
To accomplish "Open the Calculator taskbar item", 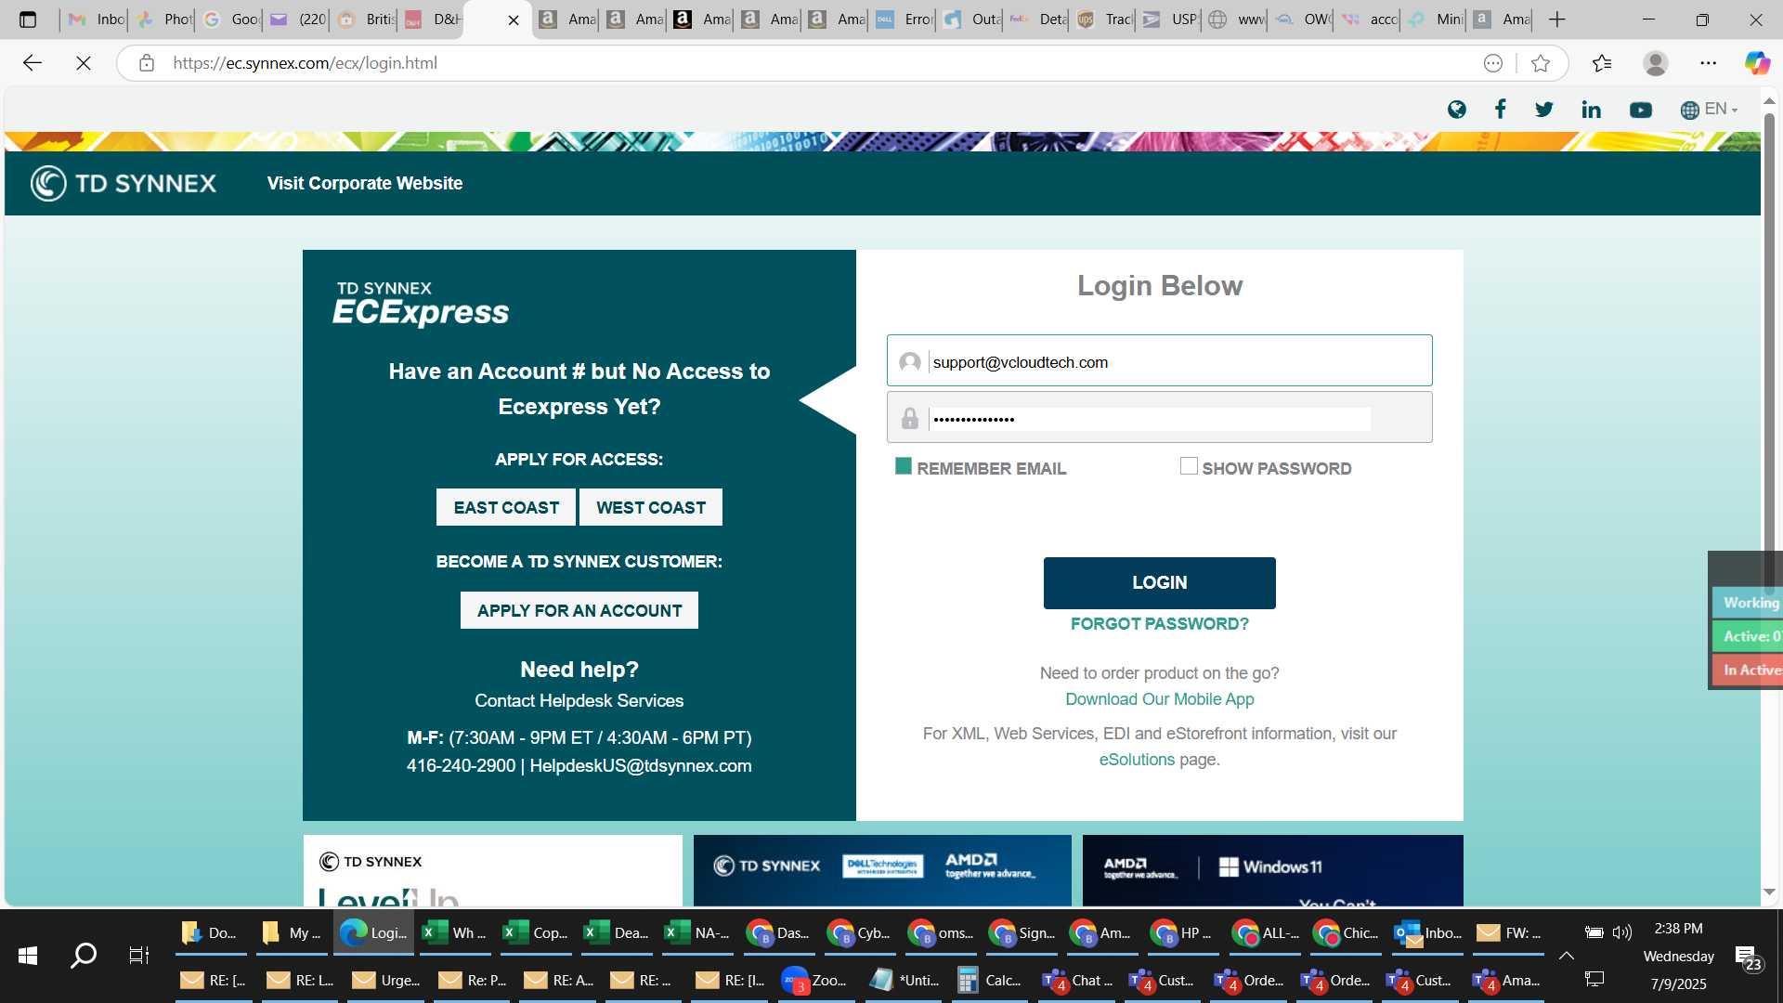I will pos(990,980).
